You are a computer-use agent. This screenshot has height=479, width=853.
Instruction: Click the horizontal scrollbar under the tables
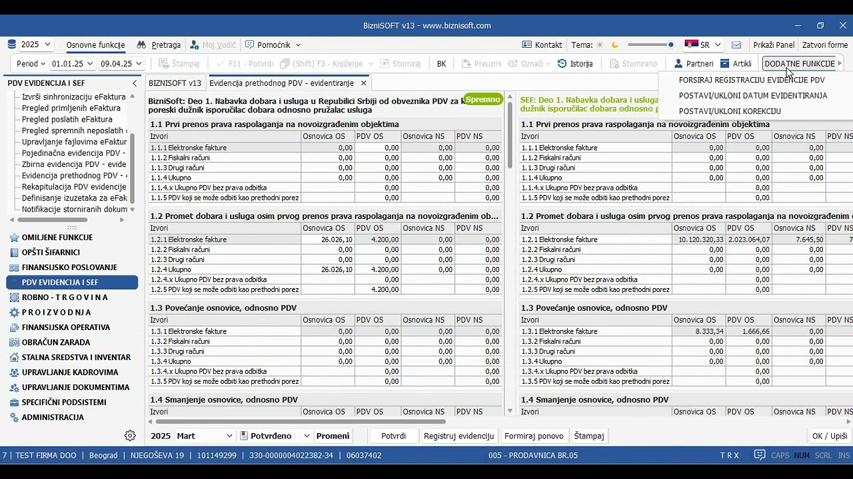(x=301, y=421)
